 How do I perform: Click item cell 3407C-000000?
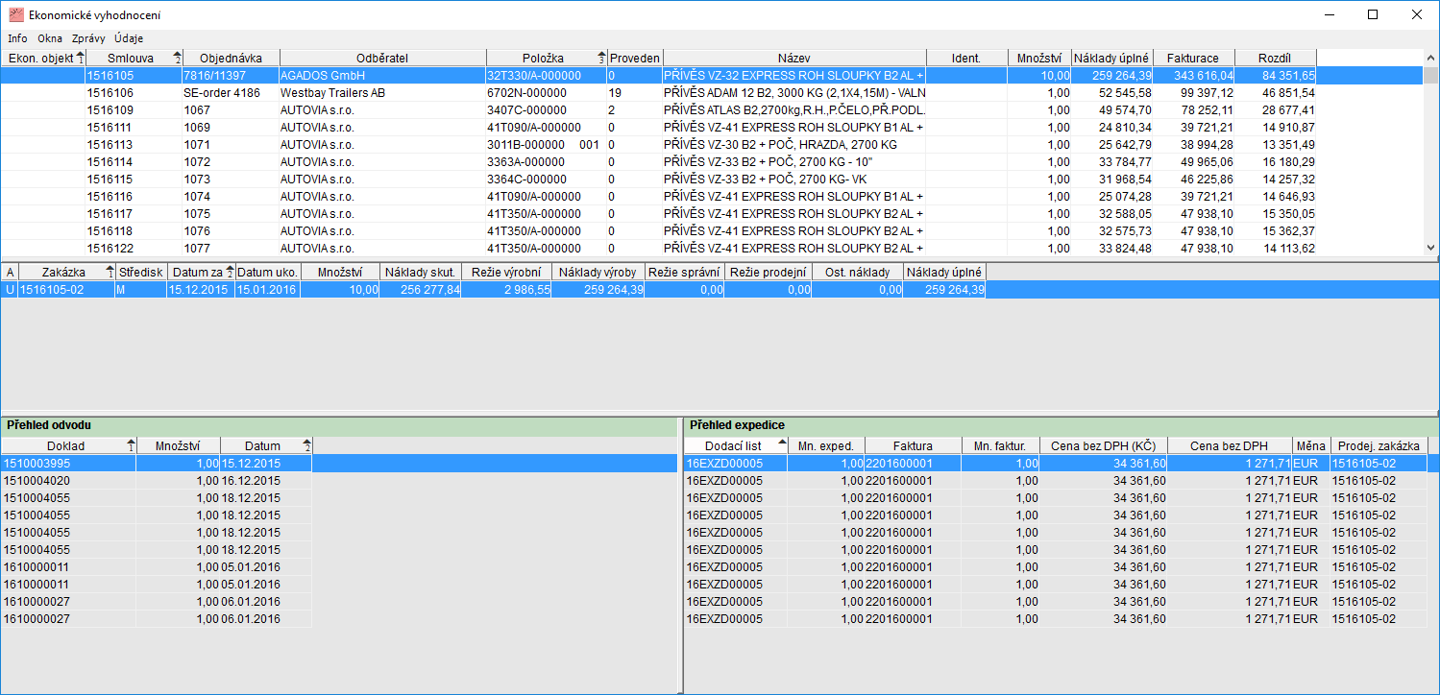point(547,110)
